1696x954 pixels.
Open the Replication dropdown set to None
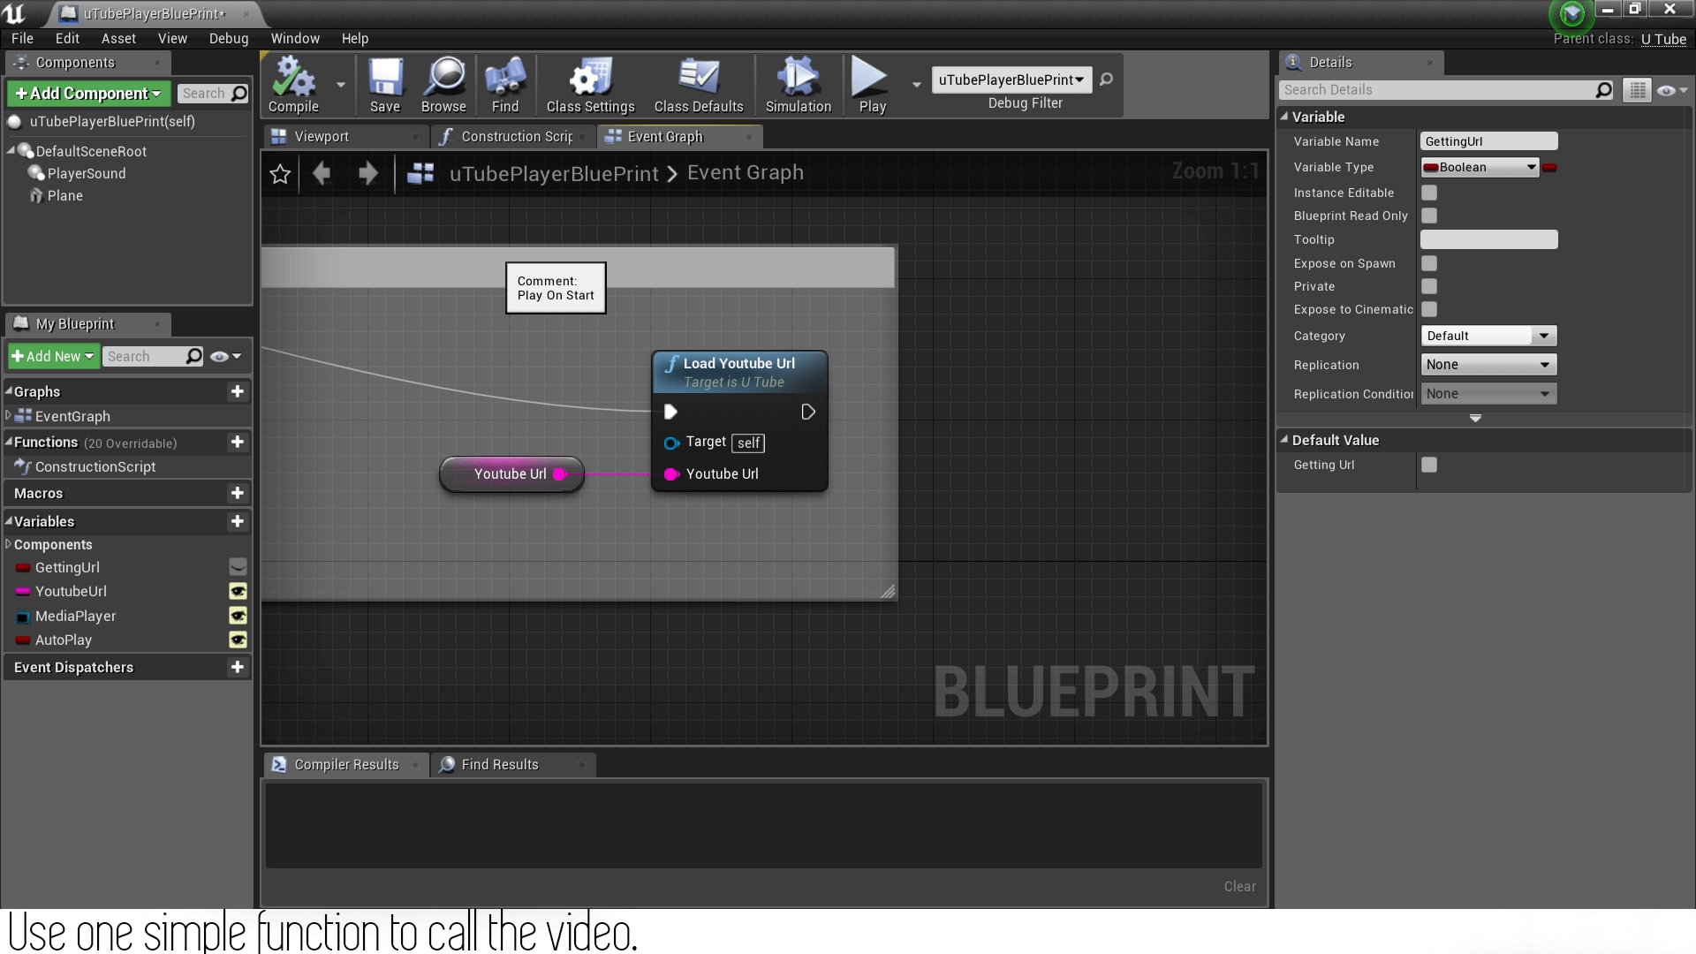[1488, 364]
